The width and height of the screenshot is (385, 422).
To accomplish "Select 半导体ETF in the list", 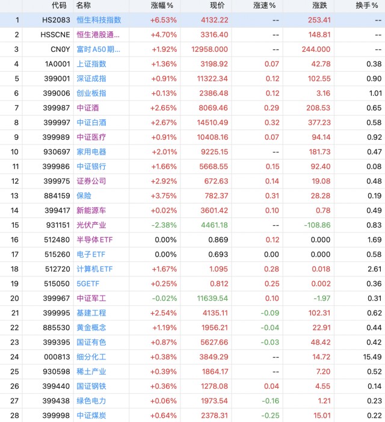I will click(x=192, y=240).
